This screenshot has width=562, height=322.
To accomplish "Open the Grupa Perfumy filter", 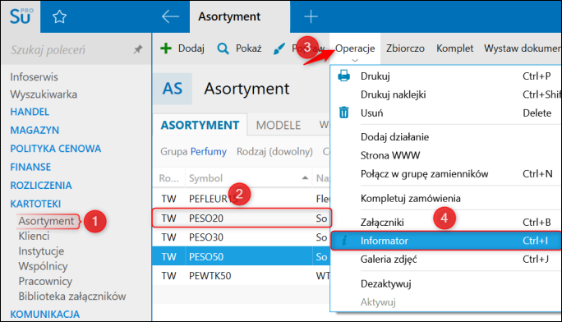I will click(194, 151).
